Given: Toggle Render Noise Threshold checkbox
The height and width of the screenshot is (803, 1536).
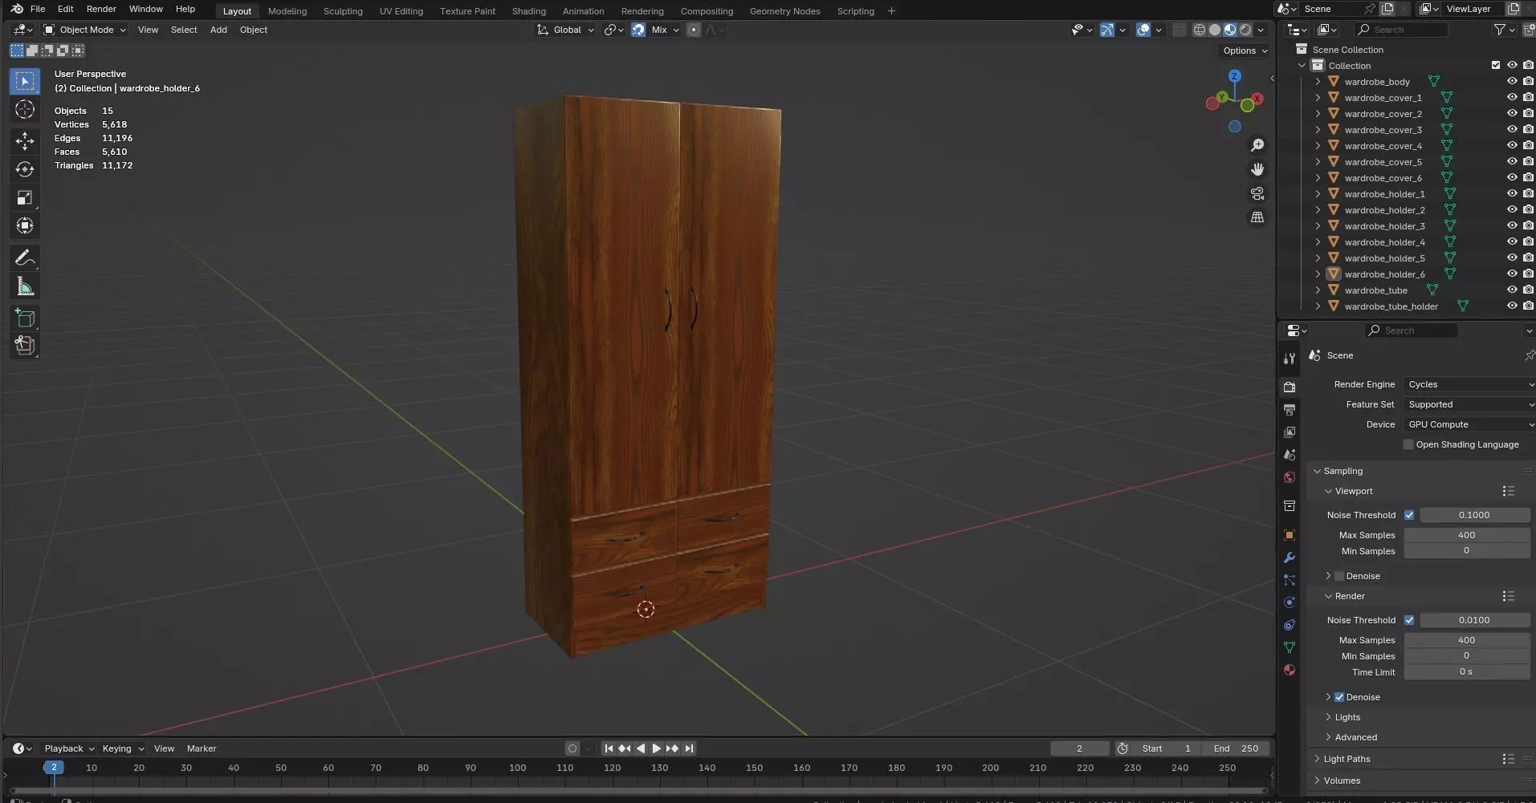Looking at the screenshot, I should pos(1409,620).
